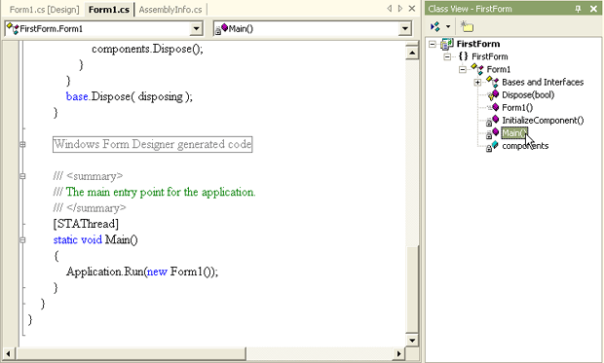Select InitializeComponent() in Class View

pyautogui.click(x=543, y=120)
